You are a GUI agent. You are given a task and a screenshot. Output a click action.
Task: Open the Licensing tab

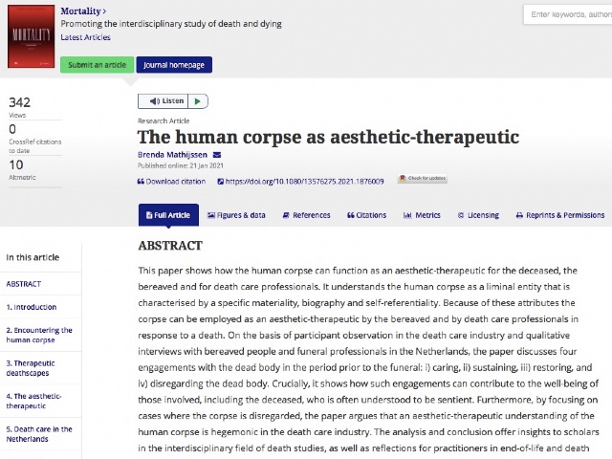pos(477,215)
